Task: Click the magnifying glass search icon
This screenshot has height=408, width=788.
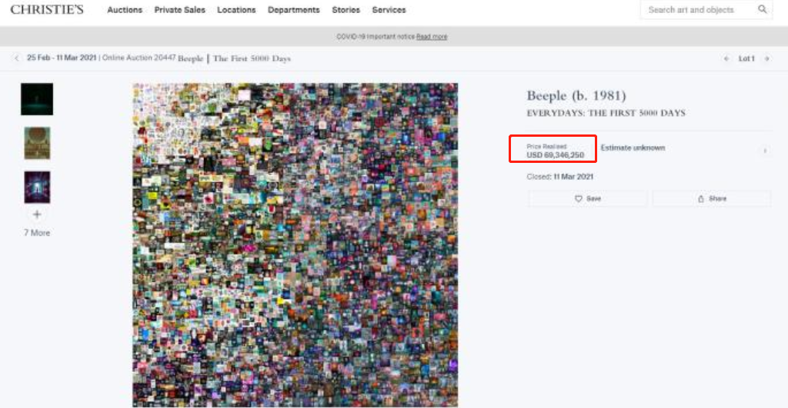Action: coord(763,9)
